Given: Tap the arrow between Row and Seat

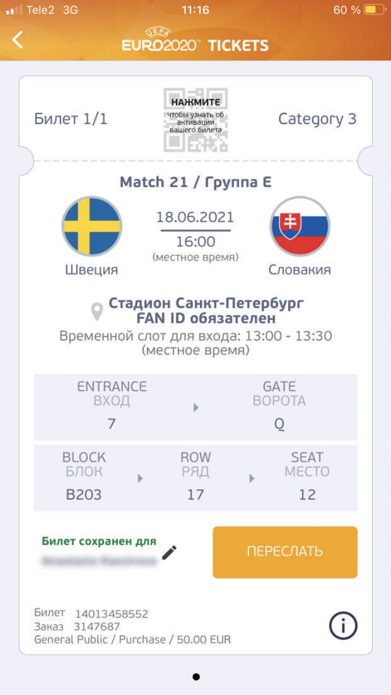Looking at the screenshot, I should (252, 479).
